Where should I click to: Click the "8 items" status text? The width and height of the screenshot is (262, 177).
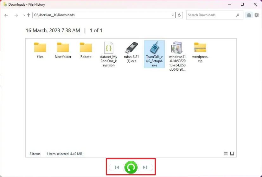(35, 154)
